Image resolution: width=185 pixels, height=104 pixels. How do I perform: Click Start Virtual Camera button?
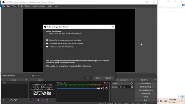[145, 90]
